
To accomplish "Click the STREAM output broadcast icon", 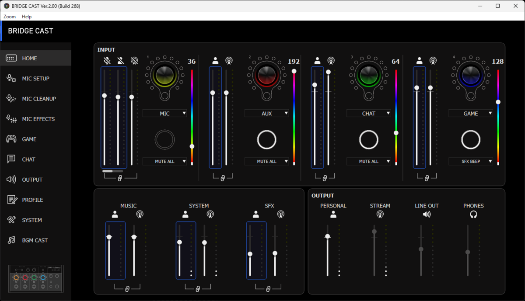I will pos(380,214).
